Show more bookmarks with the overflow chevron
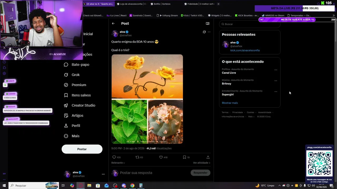 334,15
